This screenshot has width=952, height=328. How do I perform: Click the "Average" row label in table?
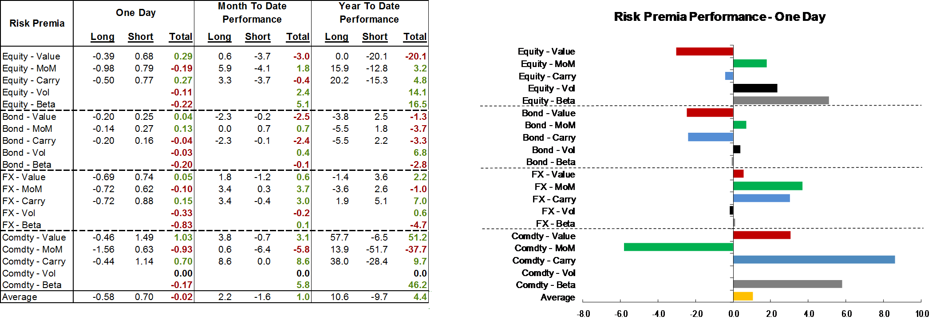pyautogui.click(x=20, y=297)
